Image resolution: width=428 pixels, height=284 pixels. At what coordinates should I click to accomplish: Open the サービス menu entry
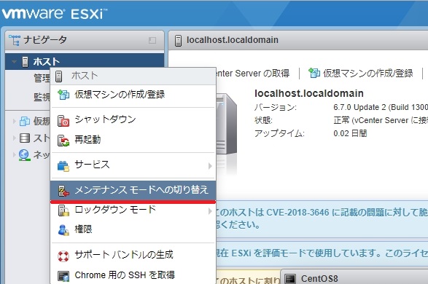click(133, 165)
